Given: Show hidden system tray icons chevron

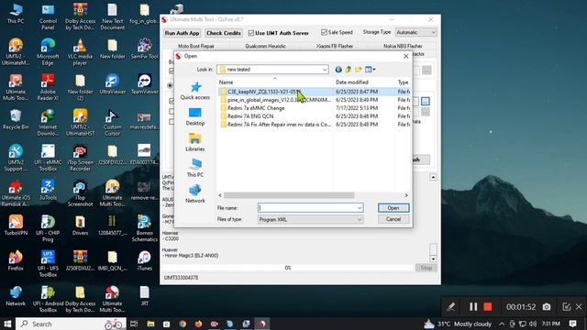Looking at the screenshot, I should (502, 324).
